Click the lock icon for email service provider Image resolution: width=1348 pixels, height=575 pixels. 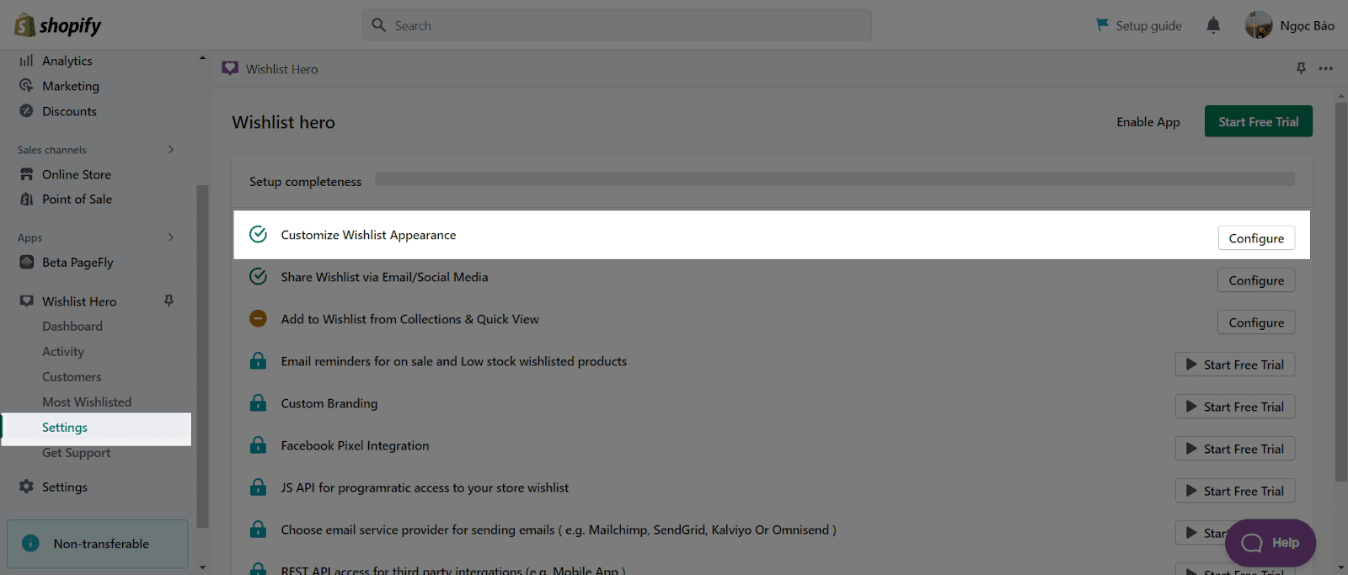pyautogui.click(x=259, y=529)
